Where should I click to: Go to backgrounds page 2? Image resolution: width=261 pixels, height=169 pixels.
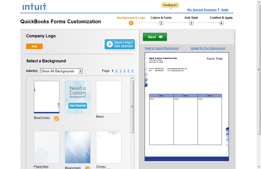[x=116, y=71]
